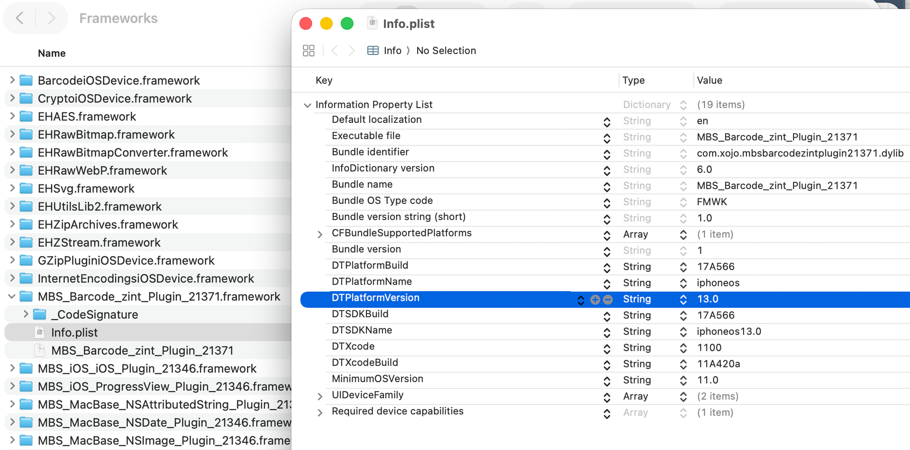The height and width of the screenshot is (450, 910).
Task: Go back in the plist editor history
Action: click(x=335, y=51)
